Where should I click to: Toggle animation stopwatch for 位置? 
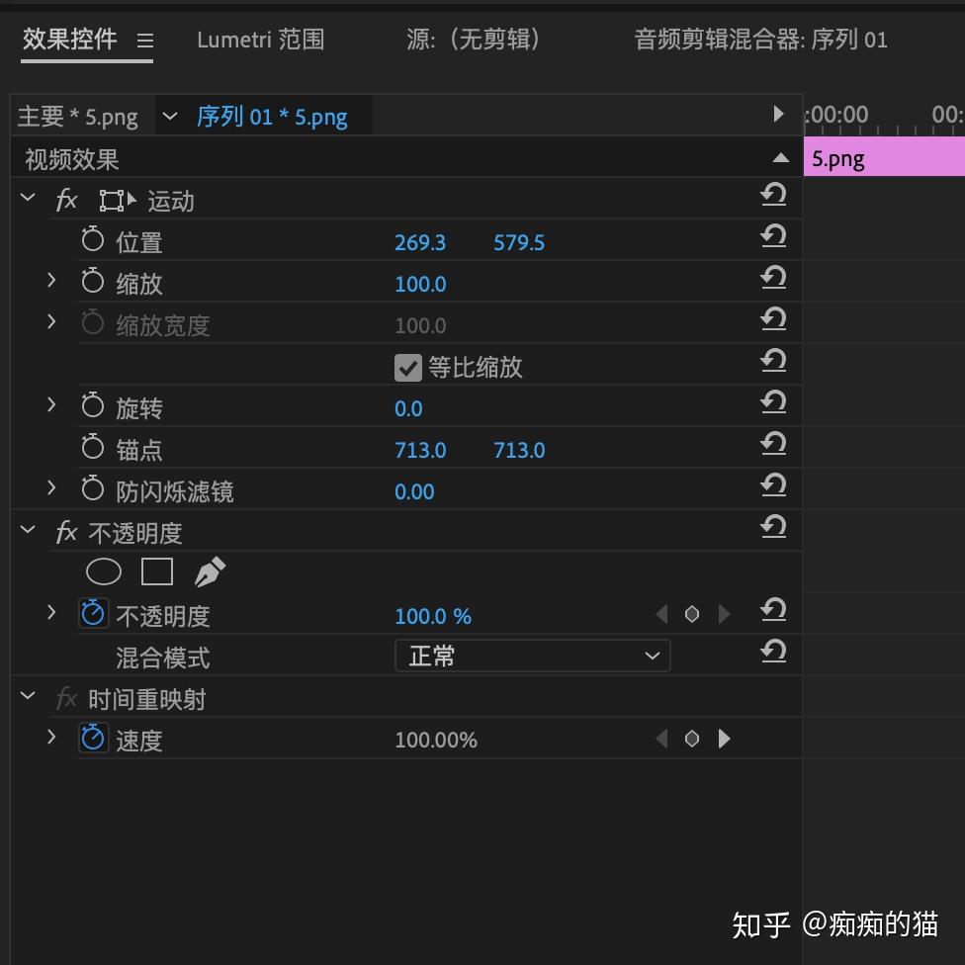(x=93, y=240)
